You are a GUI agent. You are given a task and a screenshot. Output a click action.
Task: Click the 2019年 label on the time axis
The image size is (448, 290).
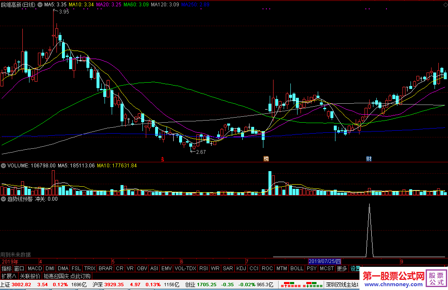(10, 261)
